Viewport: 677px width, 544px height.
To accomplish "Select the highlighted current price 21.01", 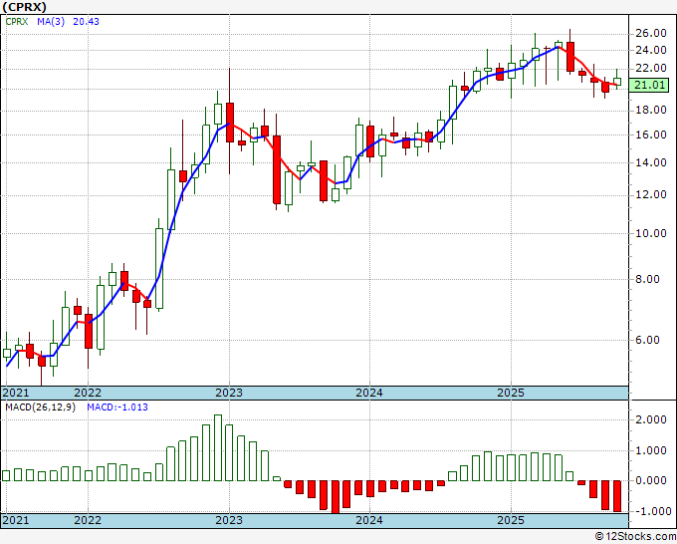I will (x=649, y=85).
